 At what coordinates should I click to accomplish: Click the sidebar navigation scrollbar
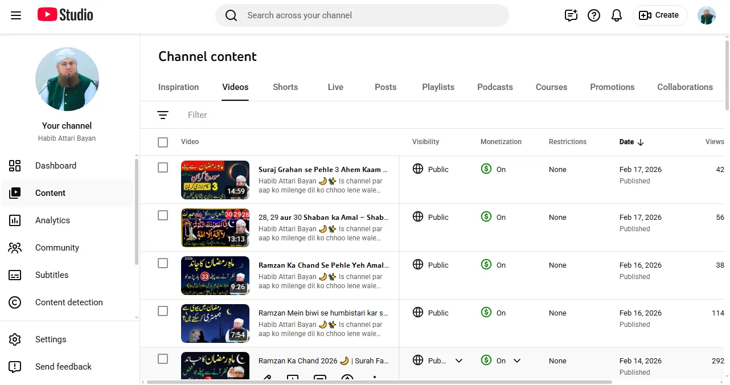[136, 212]
